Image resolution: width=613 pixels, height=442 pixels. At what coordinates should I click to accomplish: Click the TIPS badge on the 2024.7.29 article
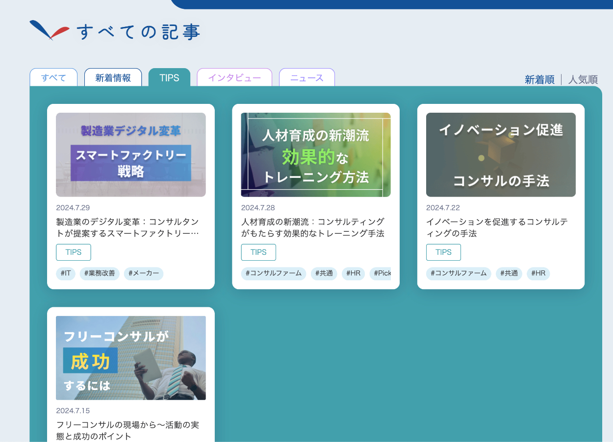click(x=74, y=252)
